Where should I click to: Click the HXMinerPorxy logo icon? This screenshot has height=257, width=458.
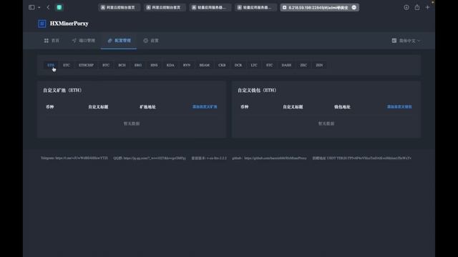(42, 24)
